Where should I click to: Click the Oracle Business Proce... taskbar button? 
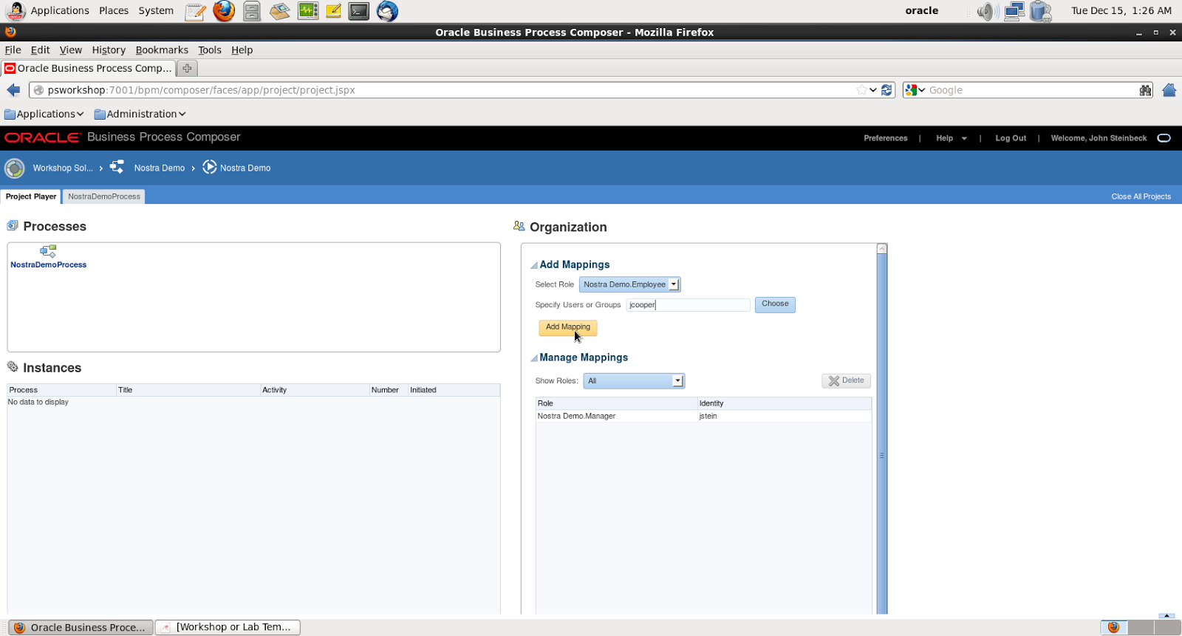[x=81, y=627]
